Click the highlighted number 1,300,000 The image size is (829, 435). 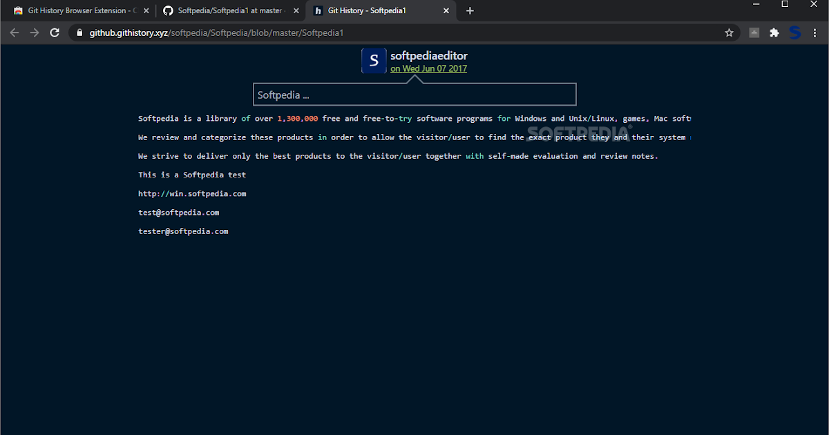coord(298,119)
